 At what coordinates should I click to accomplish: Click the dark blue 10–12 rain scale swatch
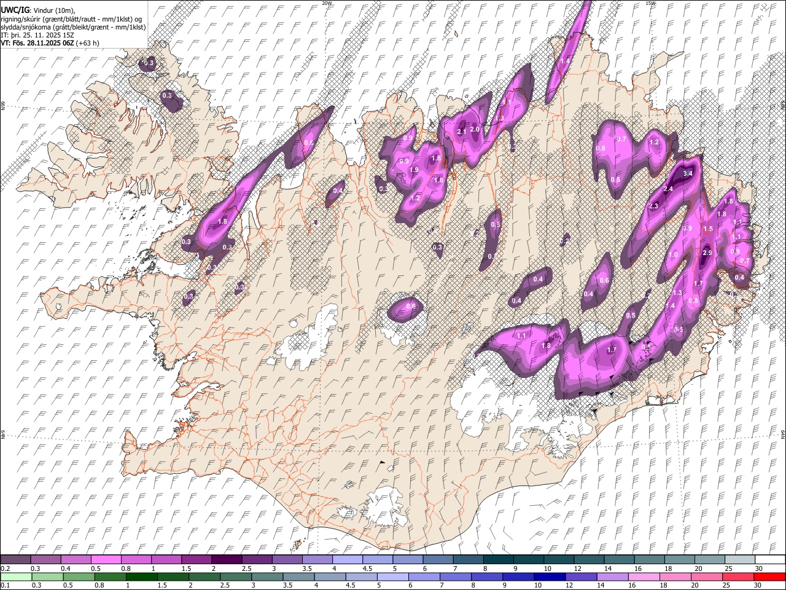pos(550,577)
